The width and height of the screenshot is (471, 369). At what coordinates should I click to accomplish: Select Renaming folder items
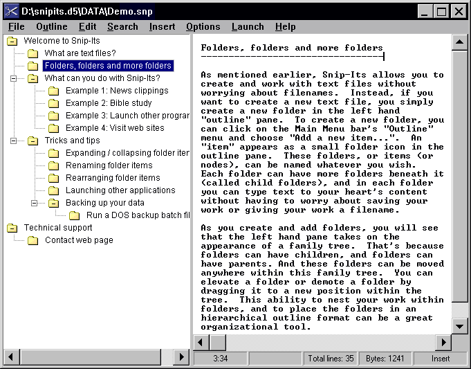click(109, 165)
